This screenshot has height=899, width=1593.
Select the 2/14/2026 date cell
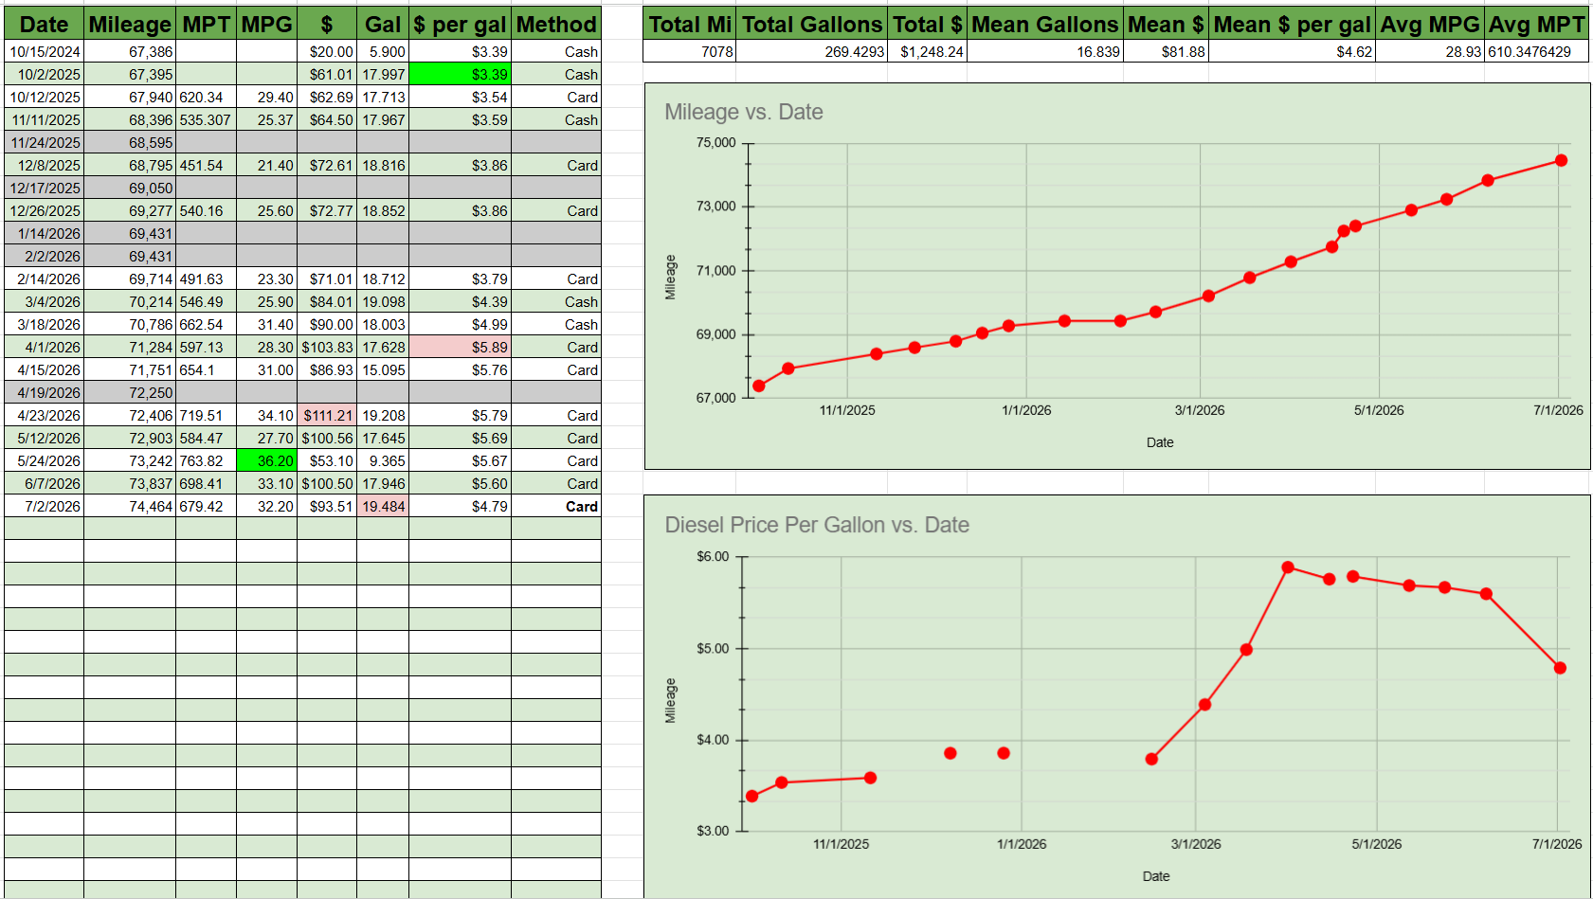[x=44, y=279]
